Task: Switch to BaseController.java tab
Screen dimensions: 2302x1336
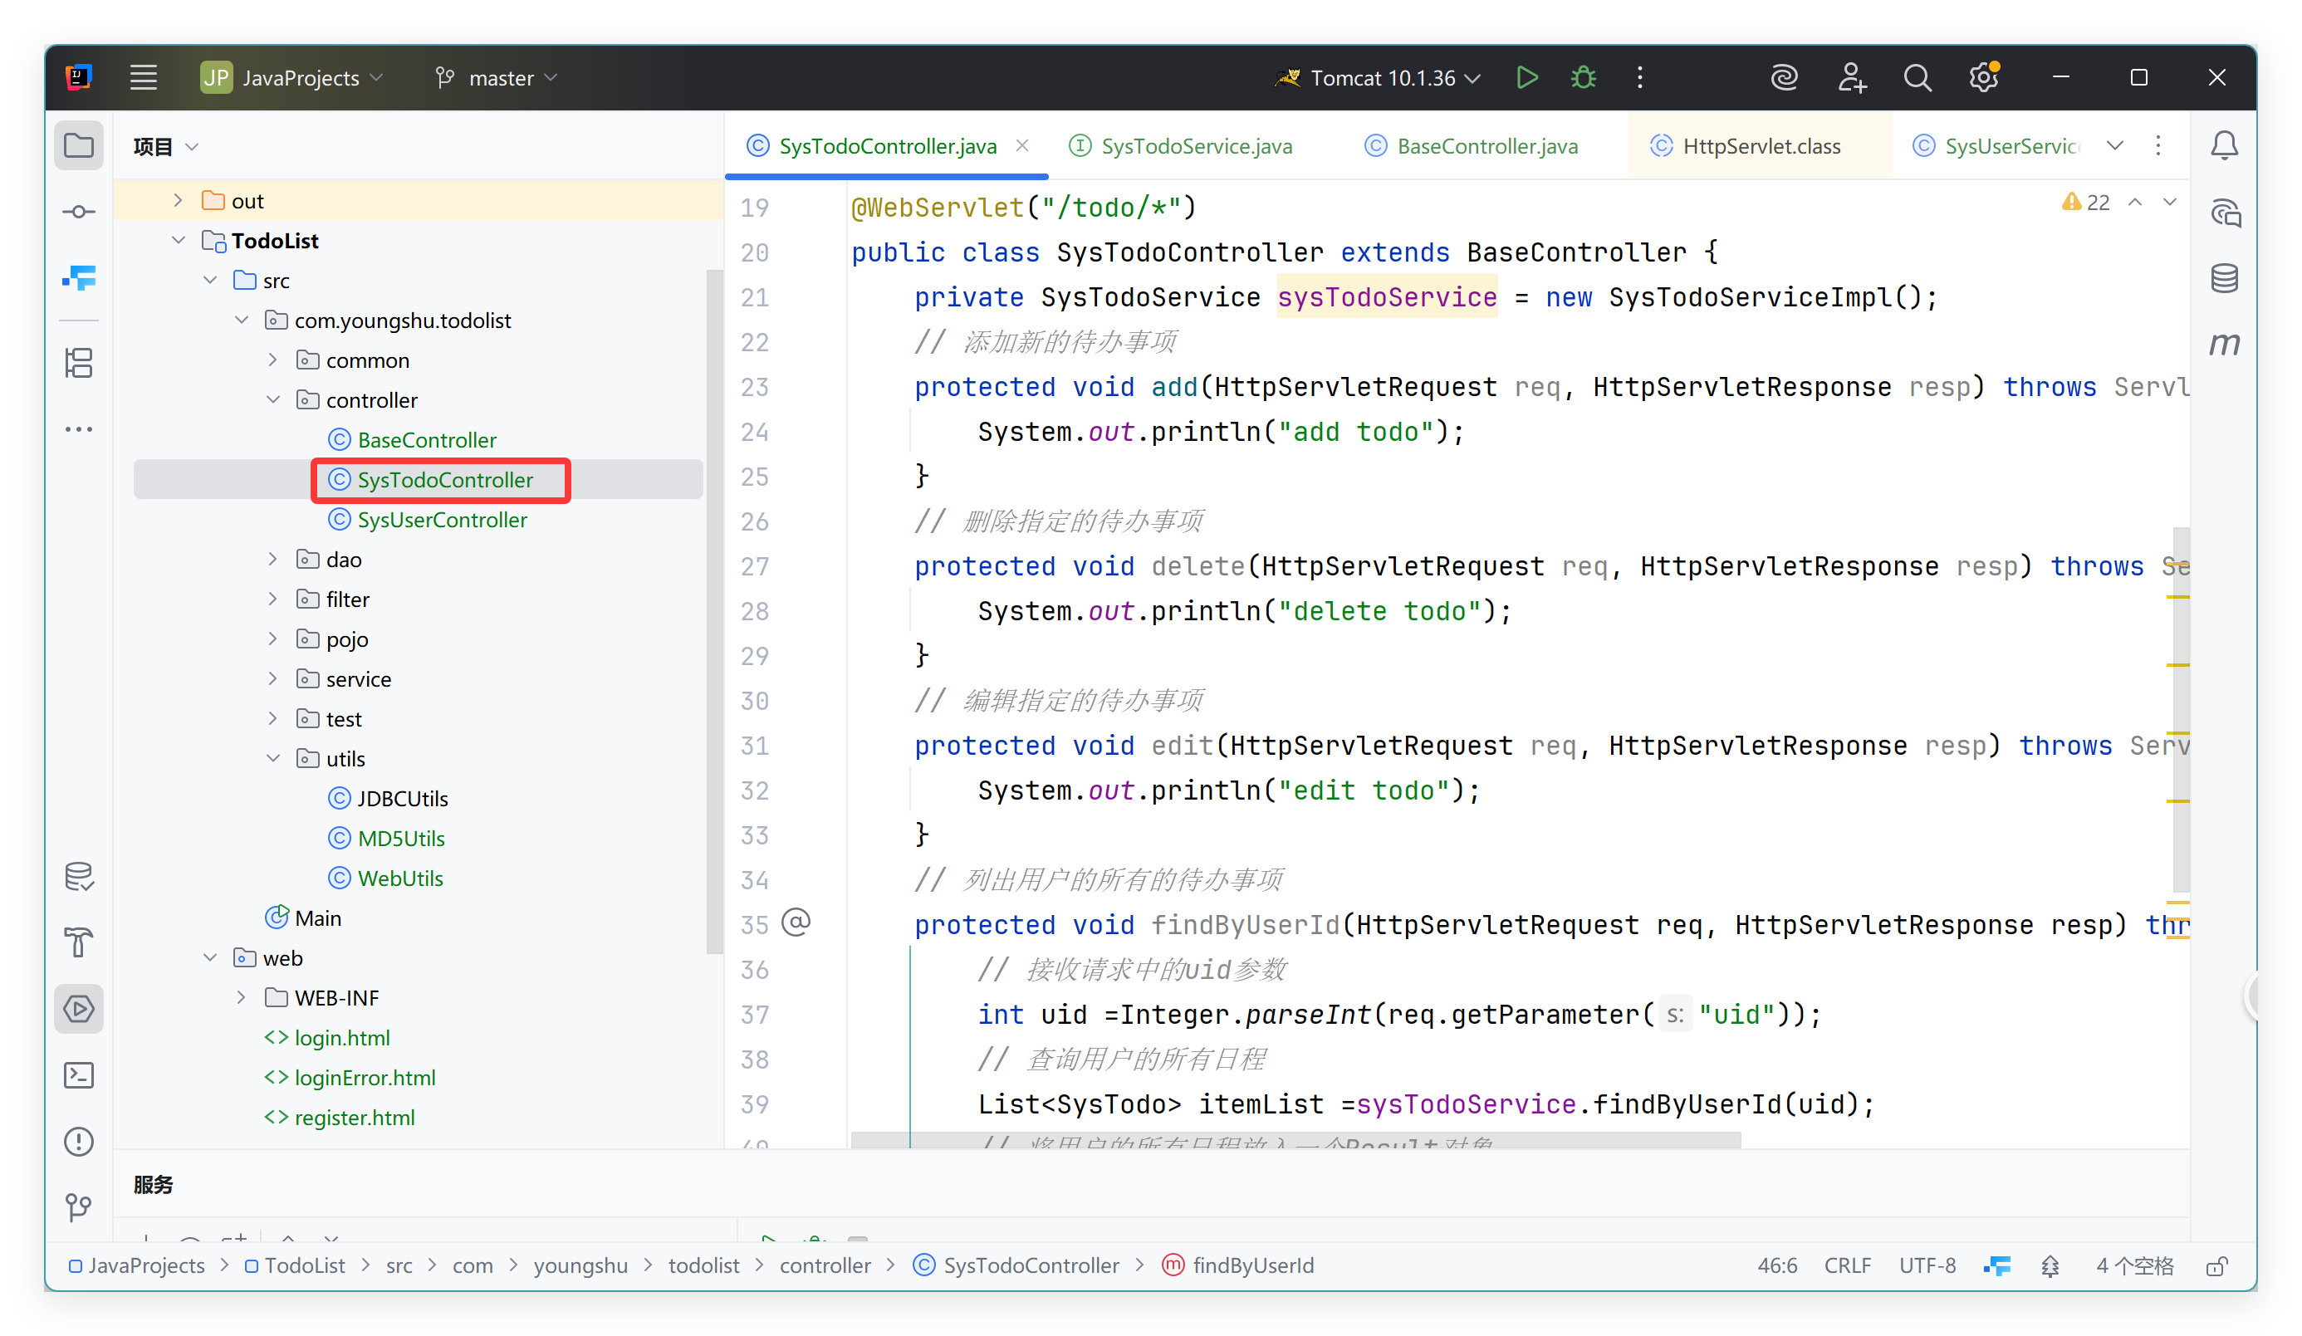Action: [1471, 146]
